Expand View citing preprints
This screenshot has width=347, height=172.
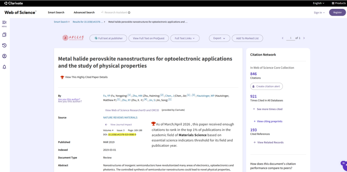[268, 121]
